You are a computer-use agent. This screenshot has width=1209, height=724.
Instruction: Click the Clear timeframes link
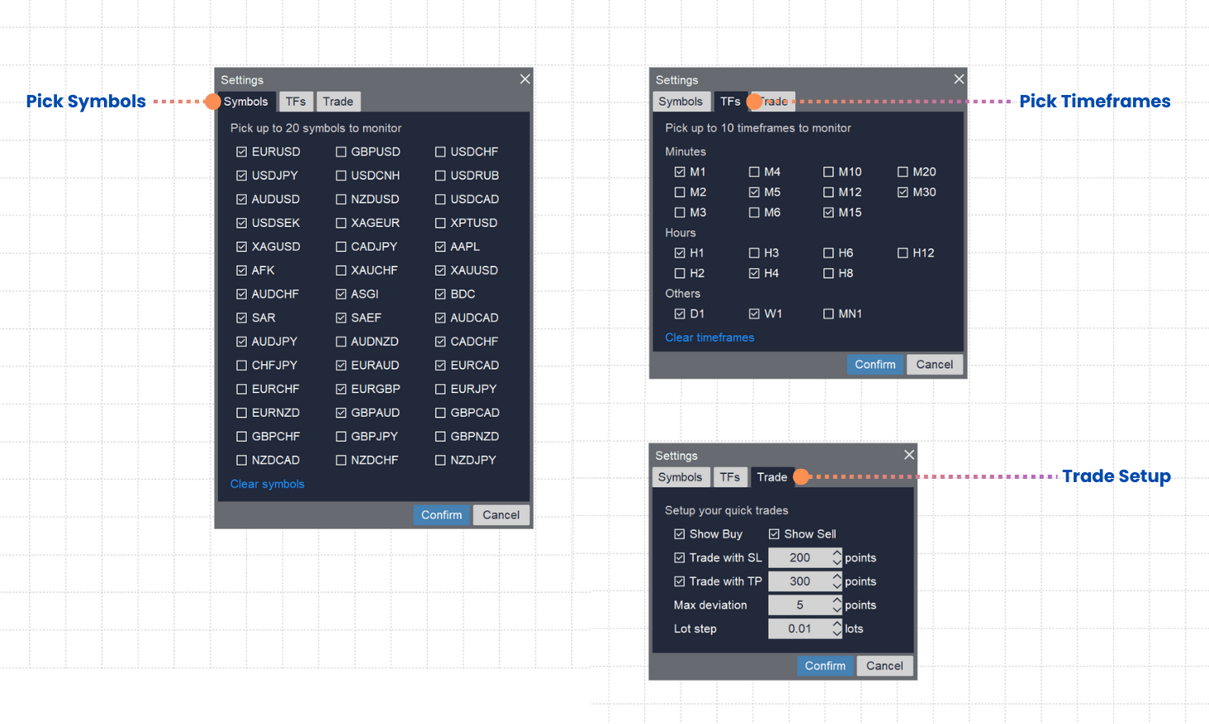(x=709, y=338)
